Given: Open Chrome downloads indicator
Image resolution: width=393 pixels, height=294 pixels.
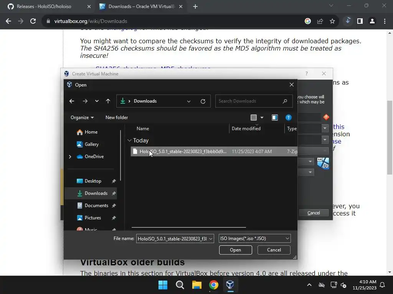Looking at the screenshot, I should 348,21.
